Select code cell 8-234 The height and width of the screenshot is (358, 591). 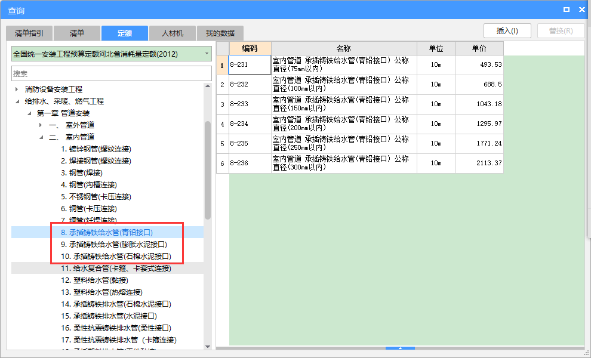[x=250, y=124]
